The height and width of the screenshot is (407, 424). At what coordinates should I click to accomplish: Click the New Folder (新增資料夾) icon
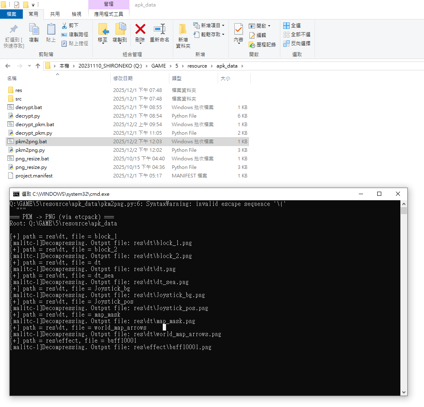[183, 29]
